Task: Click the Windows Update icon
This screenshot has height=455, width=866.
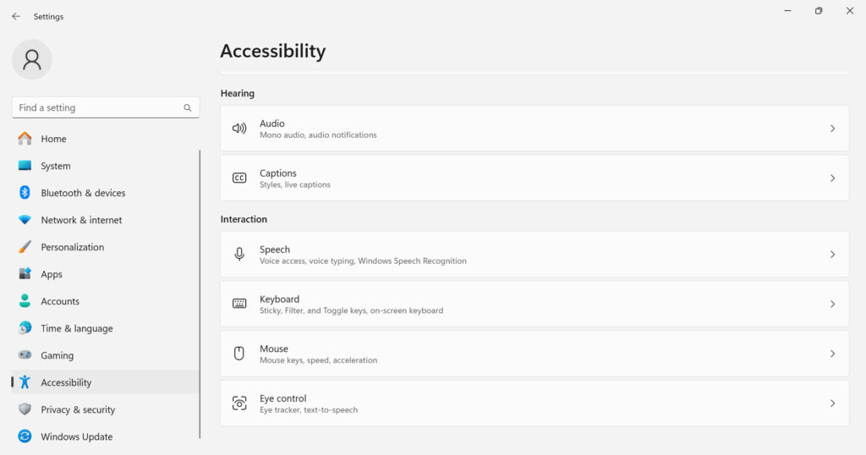Action: (25, 436)
